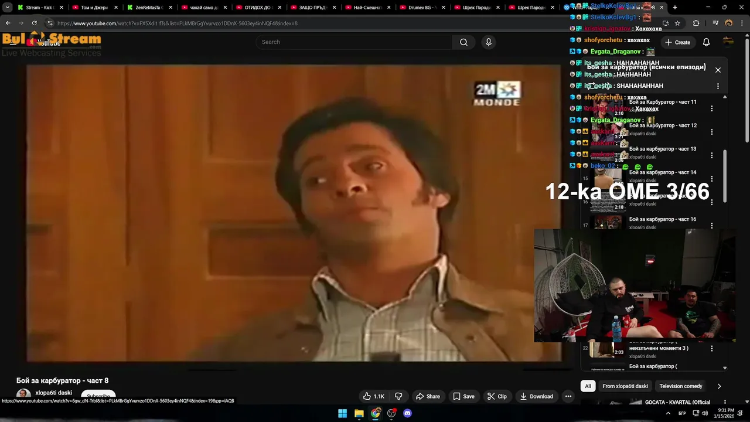Open the Windows Start menu

[343, 413]
